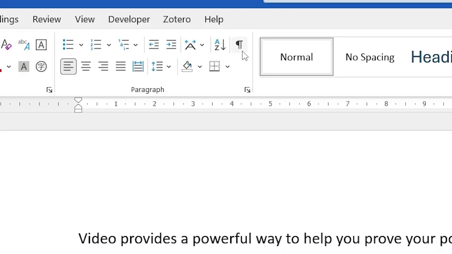Apply borders to the paragraph

coord(214,66)
